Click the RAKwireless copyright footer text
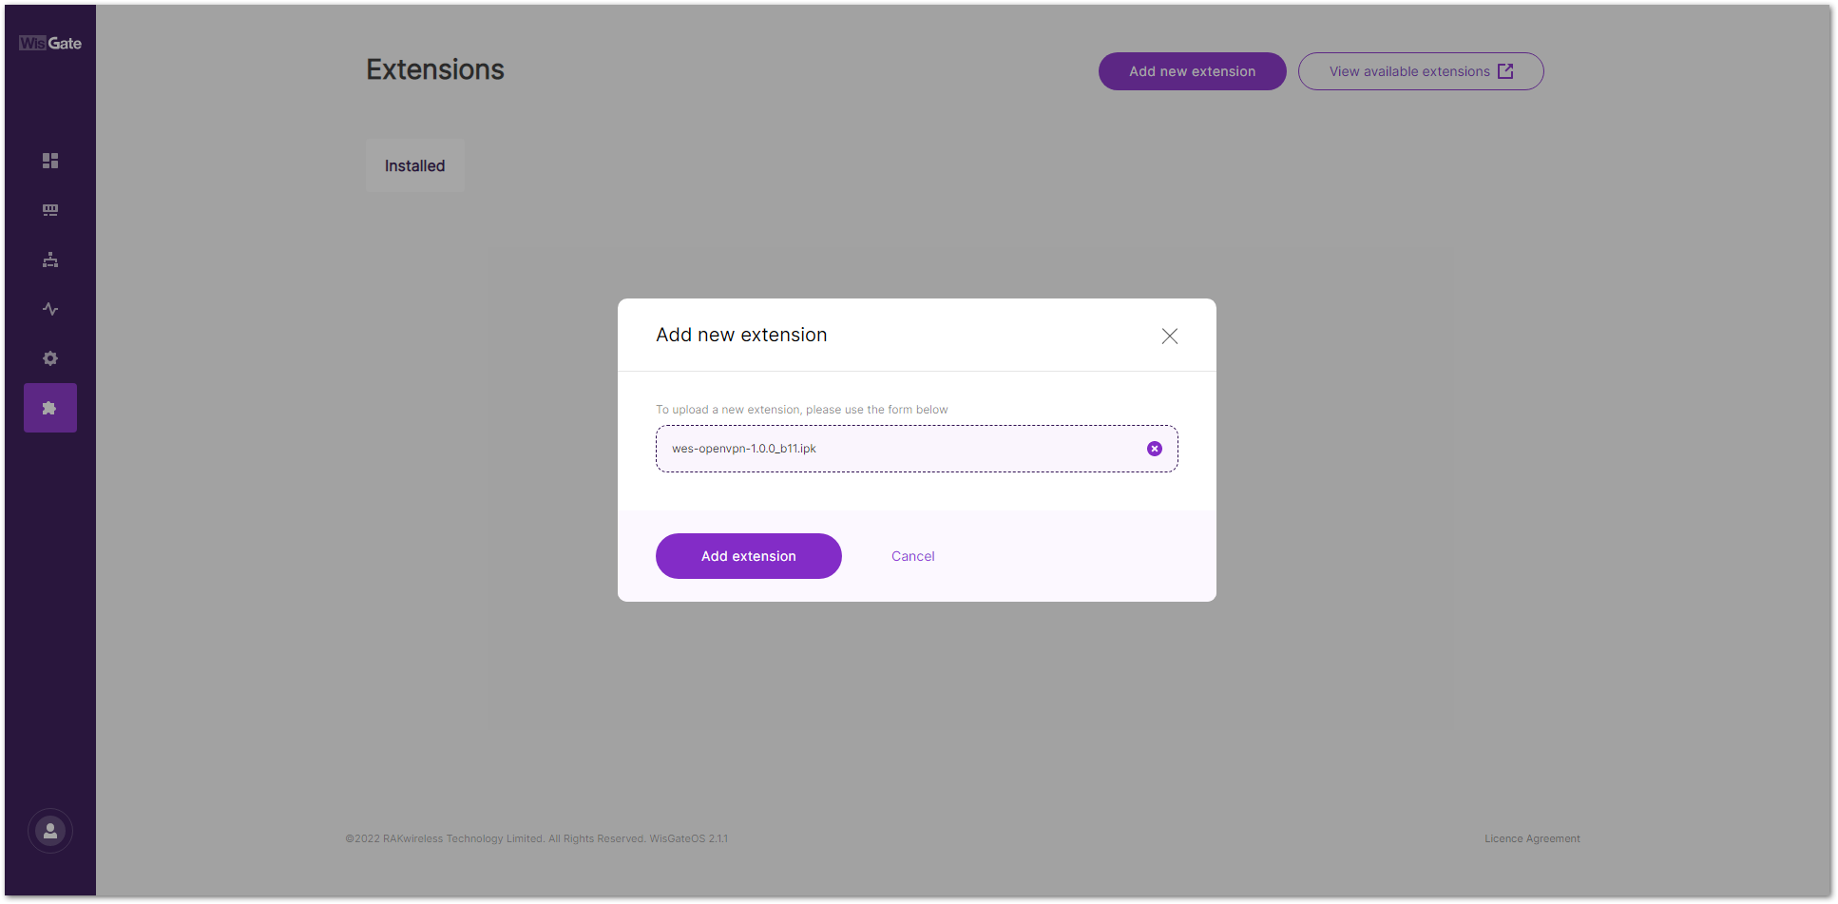The height and width of the screenshot is (904, 1838). [536, 838]
